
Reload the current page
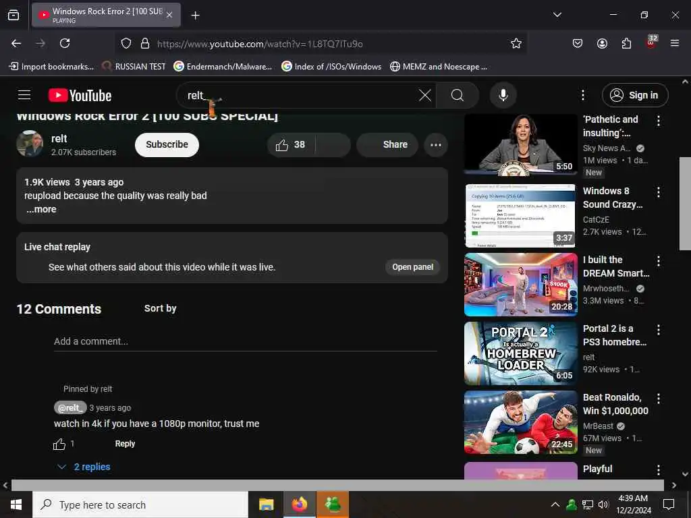65,43
